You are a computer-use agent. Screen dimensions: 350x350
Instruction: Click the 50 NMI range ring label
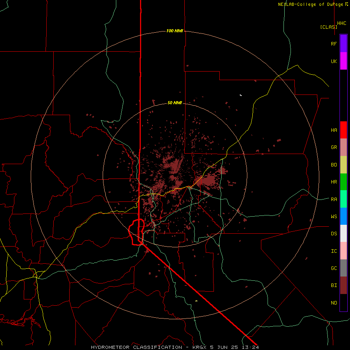(175, 103)
